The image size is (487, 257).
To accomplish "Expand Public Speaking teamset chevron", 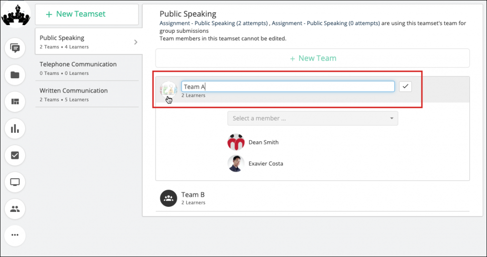I will click(x=136, y=42).
